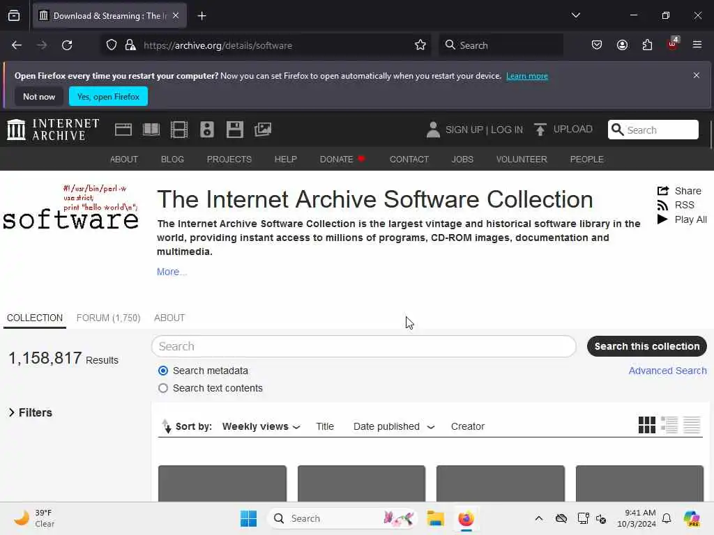Viewport: 714px width, 535px height.
Task: Sort results by Title
Action: click(x=325, y=427)
